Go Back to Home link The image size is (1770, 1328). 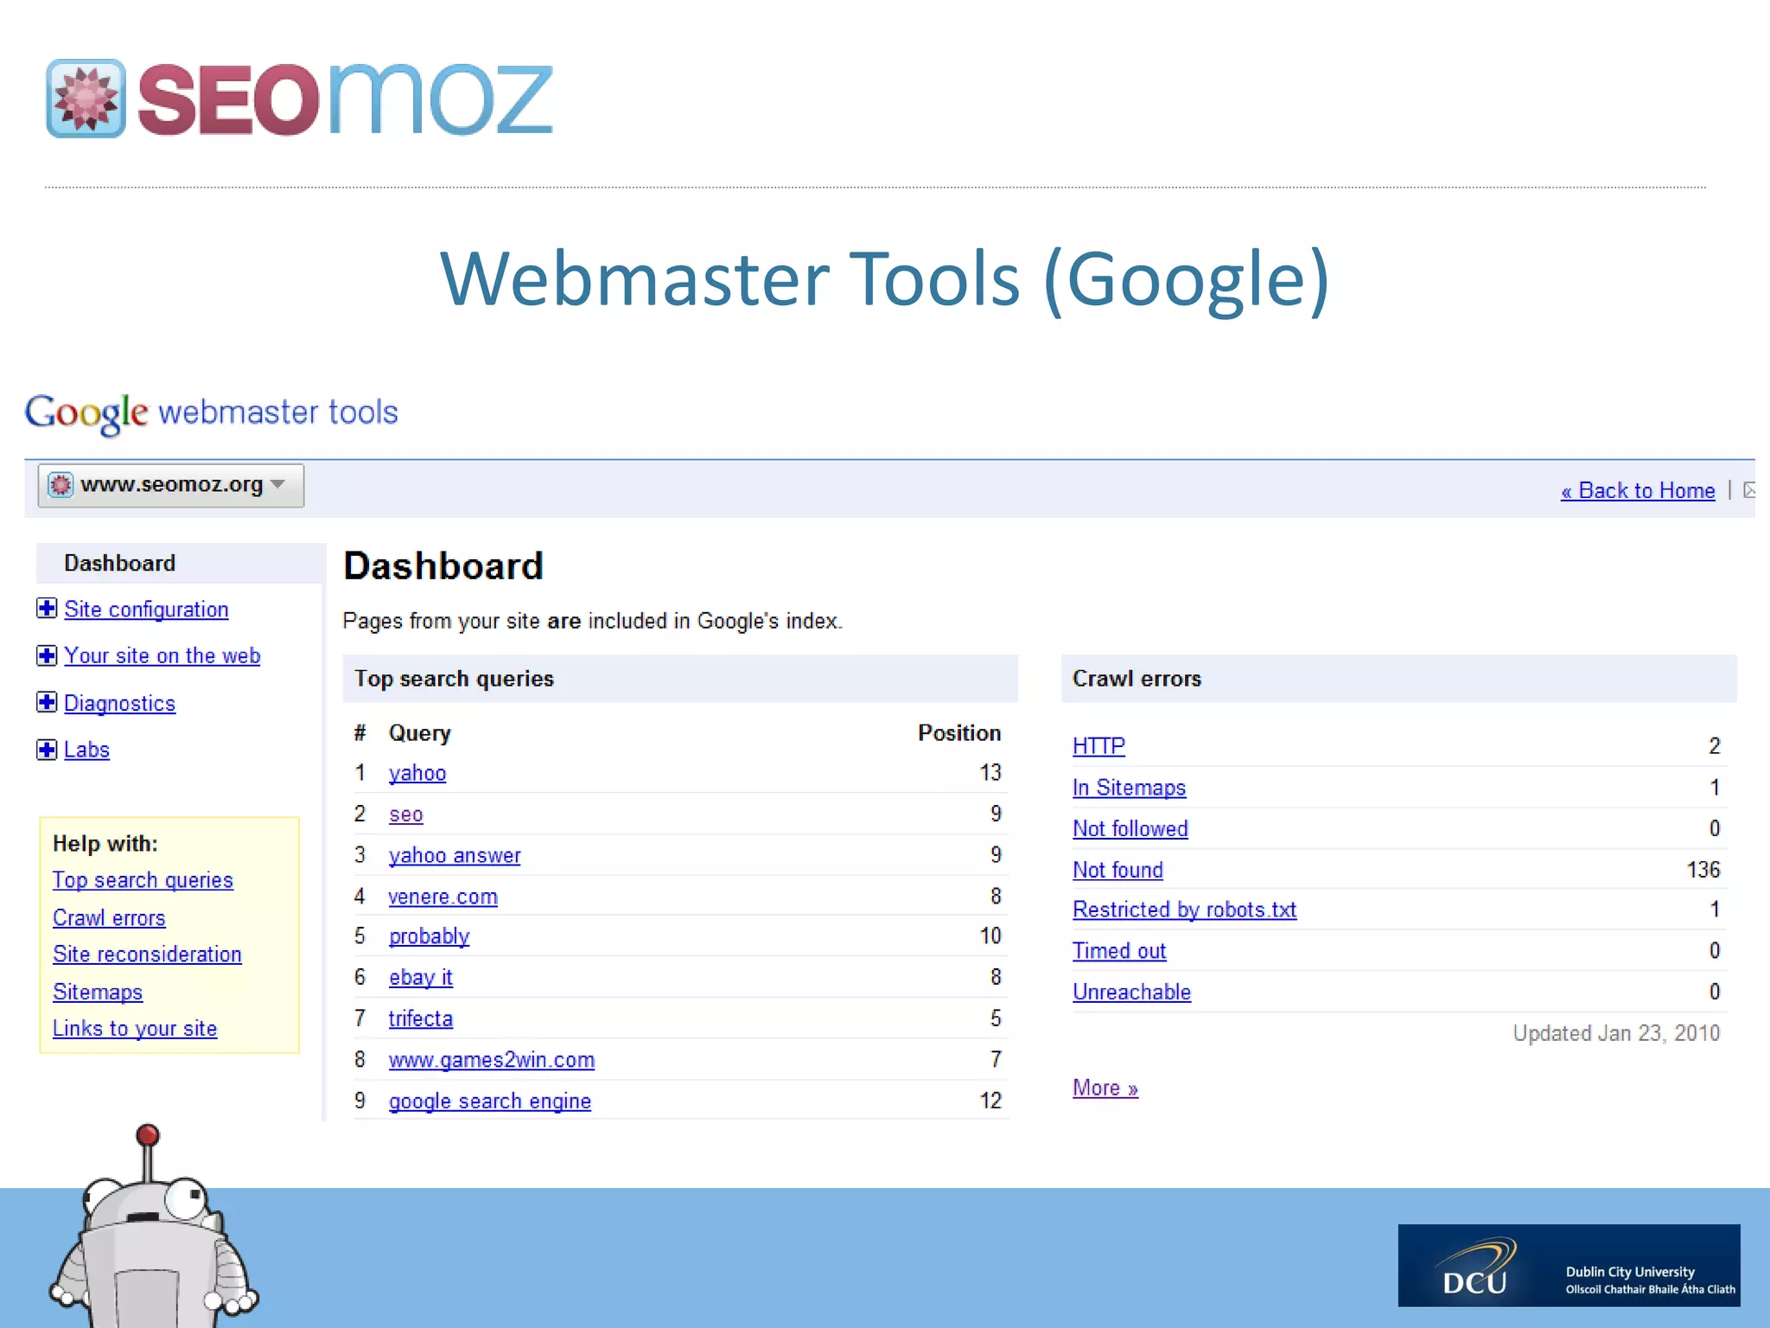(1638, 490)
